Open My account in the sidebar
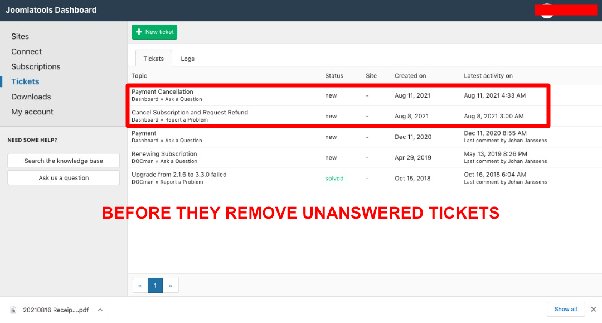This screenshot has width=602, height=323. click(x=32, y=112)
